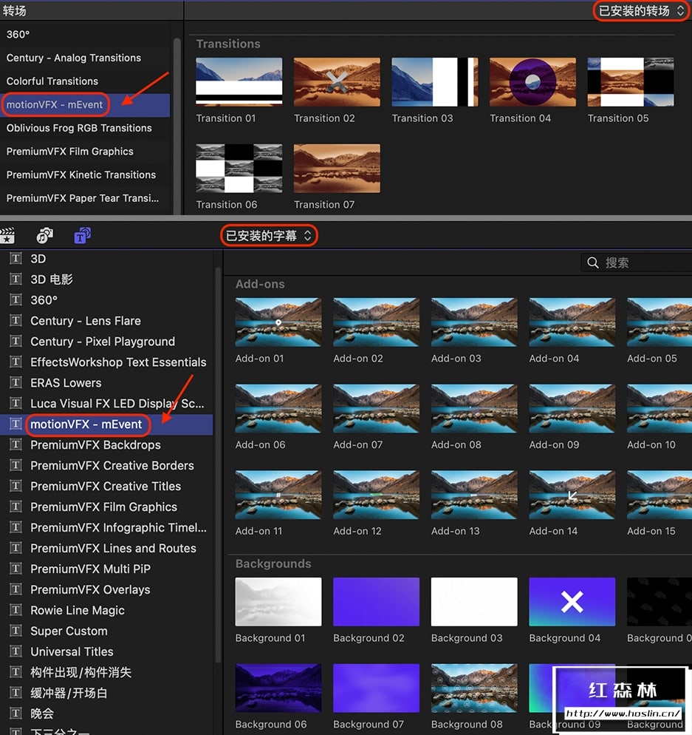
Task: Select EffectsWorkshop Text Essentials category
Action: 107,362
